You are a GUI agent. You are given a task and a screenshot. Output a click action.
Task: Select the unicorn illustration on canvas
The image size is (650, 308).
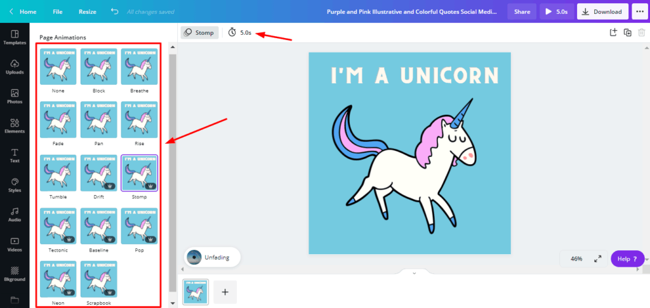point(404,166)
